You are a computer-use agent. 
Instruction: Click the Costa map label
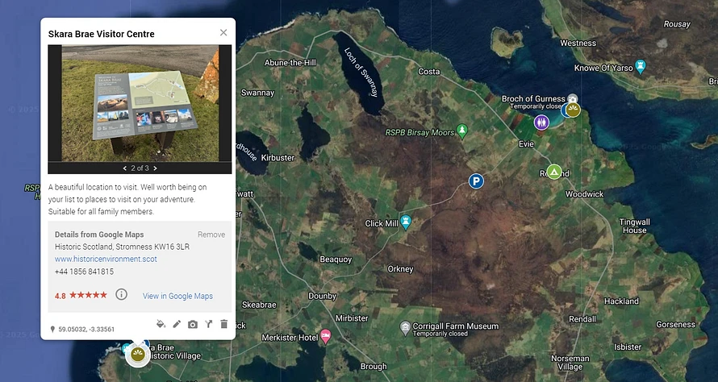429,72
